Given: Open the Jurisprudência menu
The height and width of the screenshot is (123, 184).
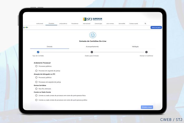Looking at the screenshot, I should click(63, 23).
